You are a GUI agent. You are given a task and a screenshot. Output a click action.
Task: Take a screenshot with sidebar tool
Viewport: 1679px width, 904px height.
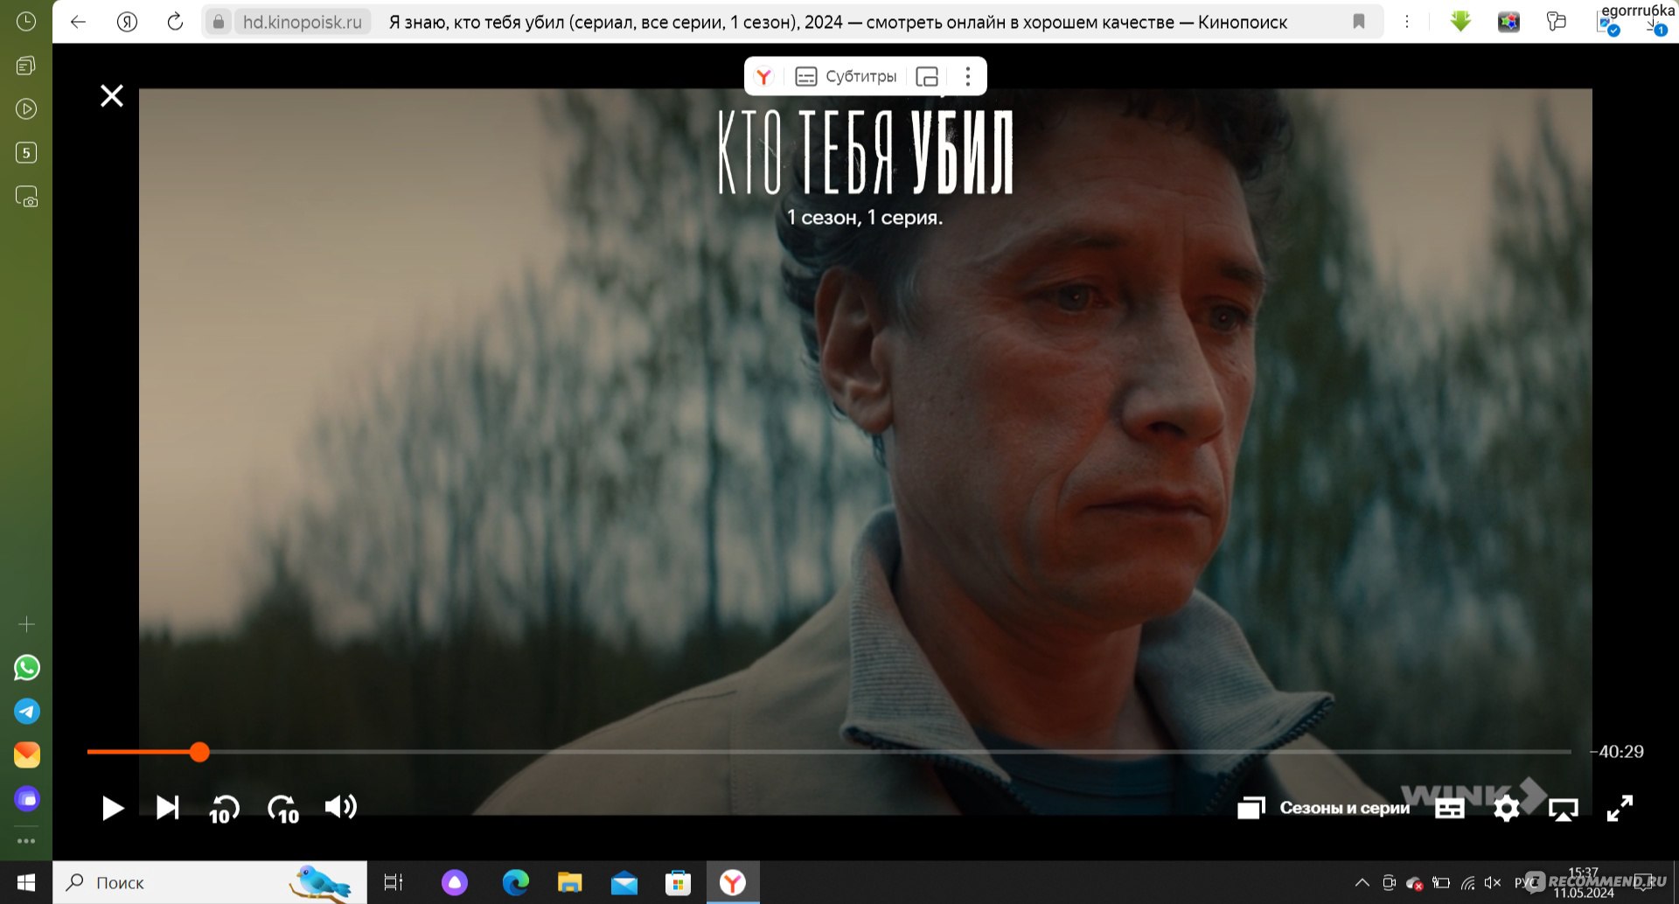coord(26,197)
